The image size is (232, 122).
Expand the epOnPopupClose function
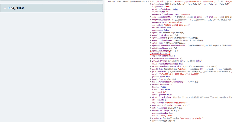pos(151,48)
